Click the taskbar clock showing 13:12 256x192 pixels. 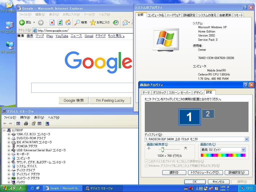click(249, 188)
